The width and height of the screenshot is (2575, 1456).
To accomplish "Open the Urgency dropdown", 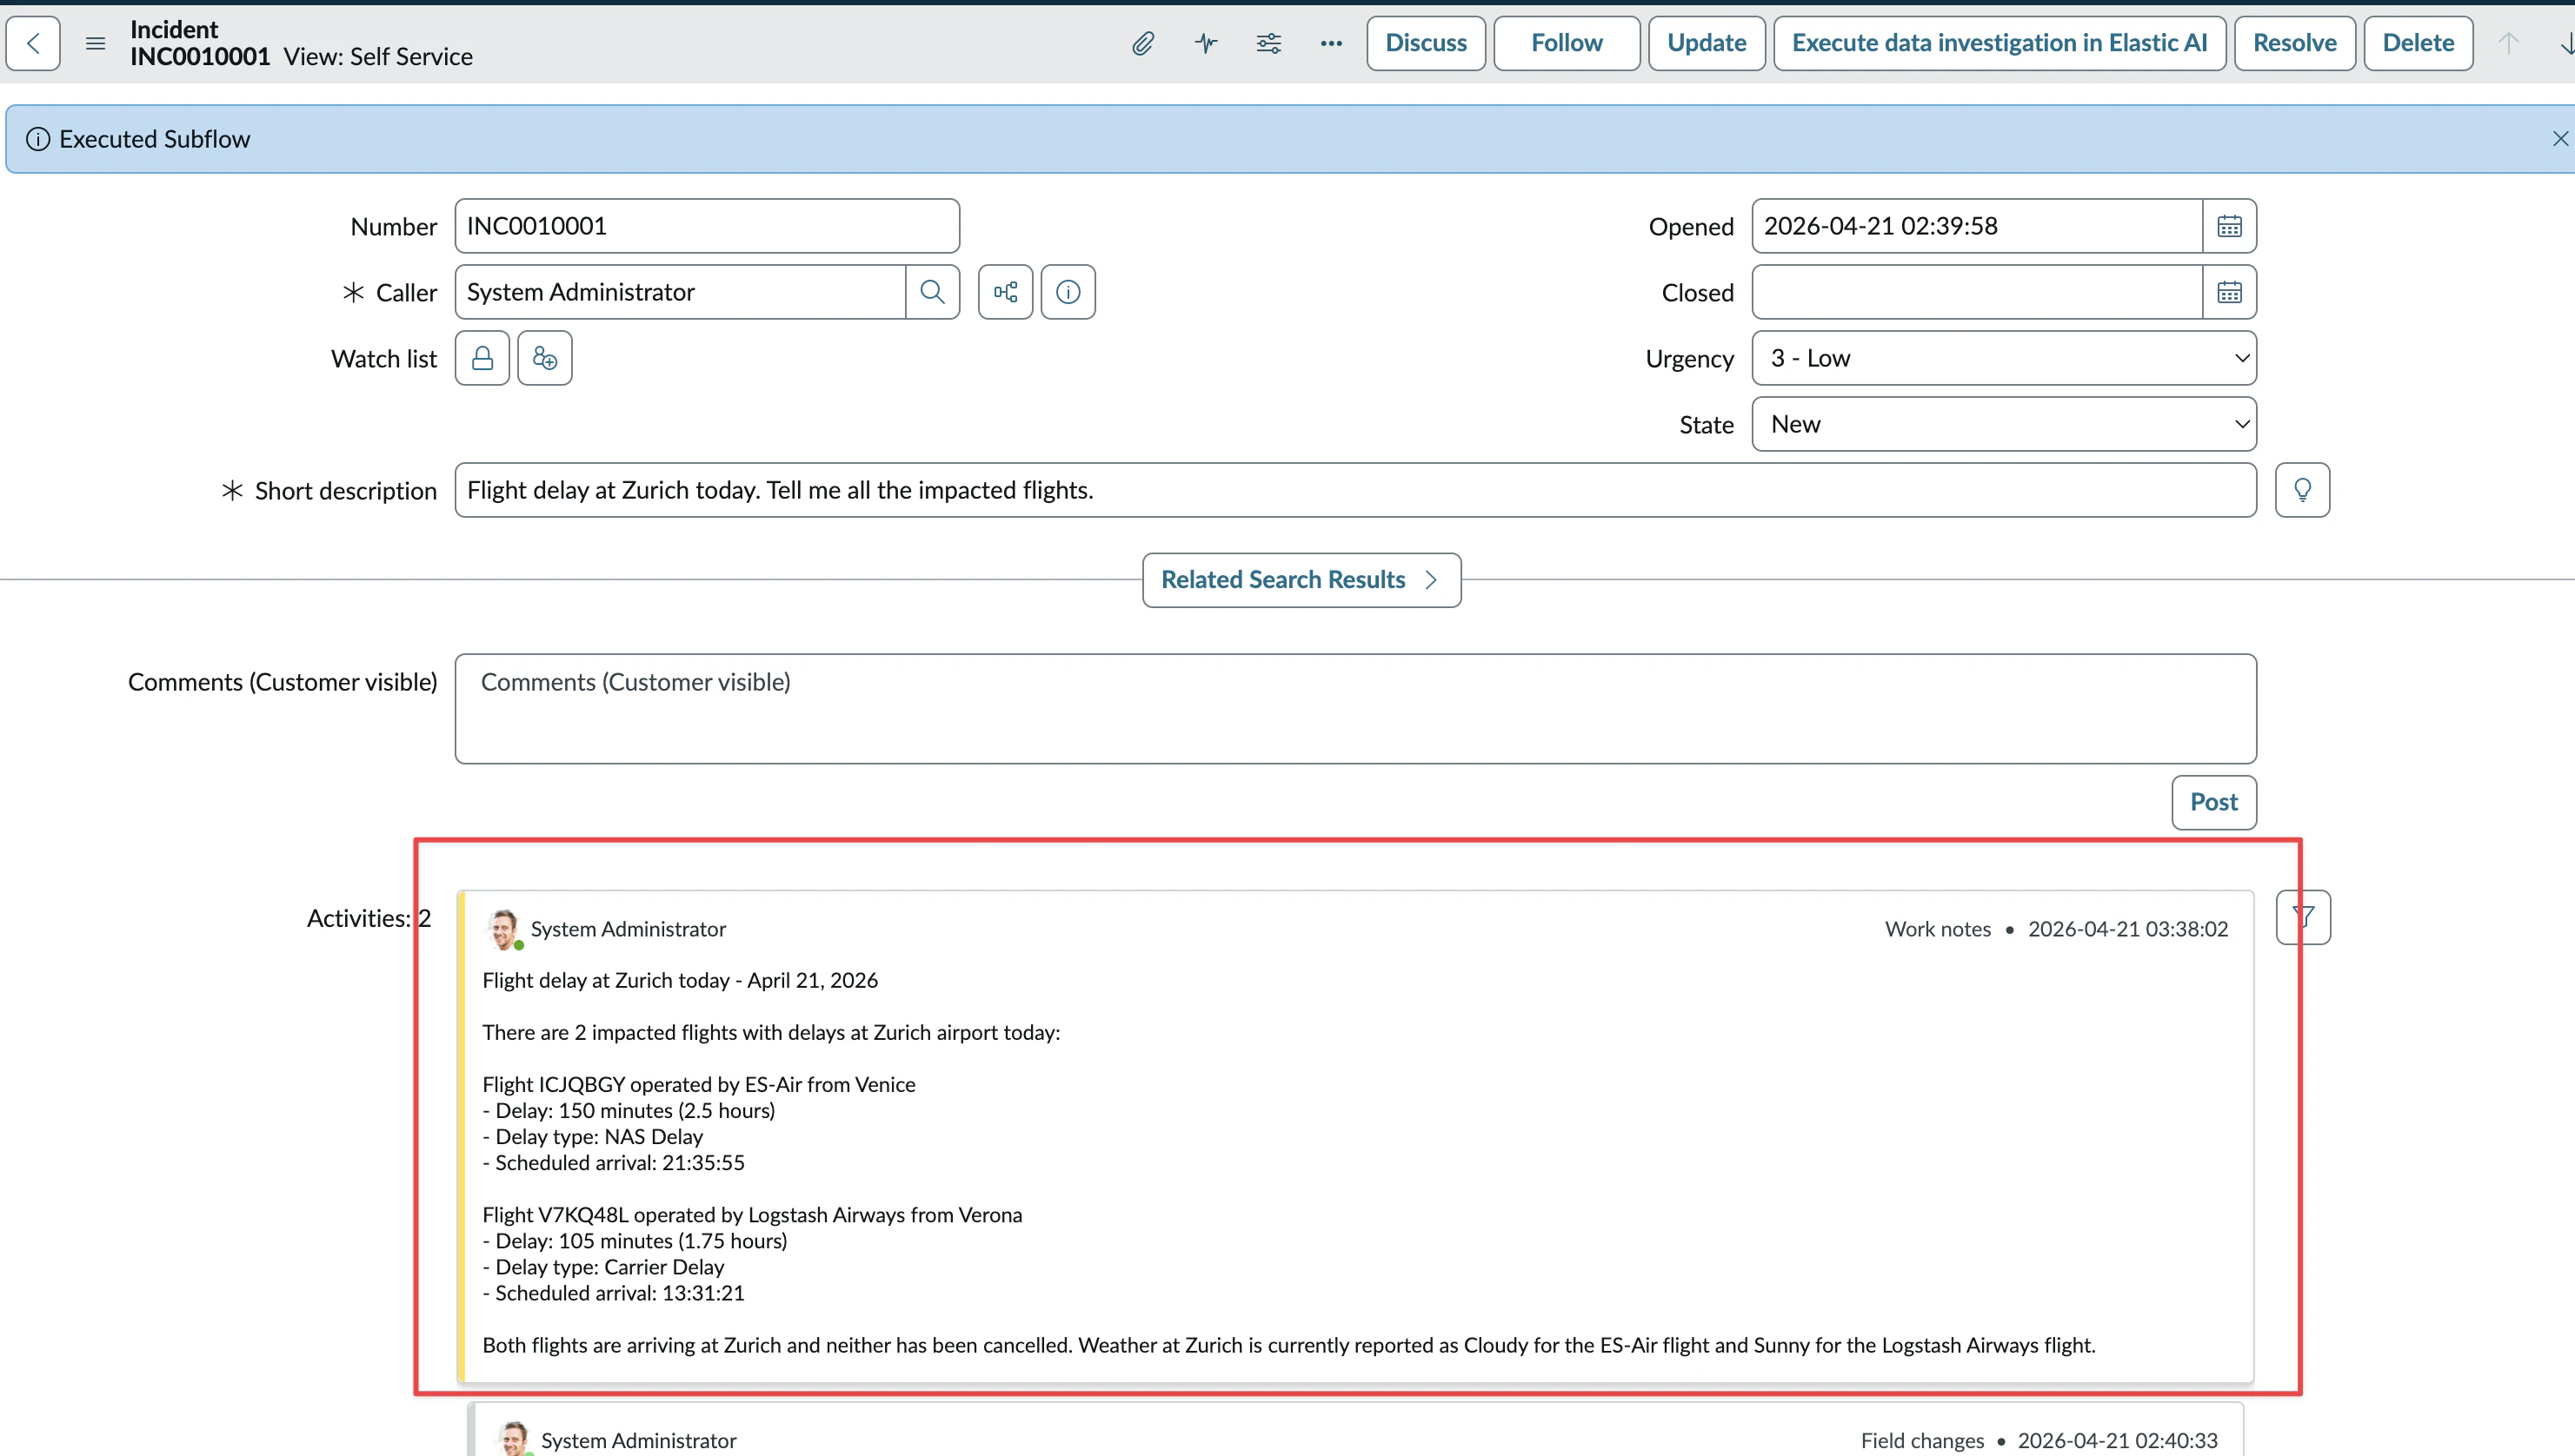I will (2003, 358).
